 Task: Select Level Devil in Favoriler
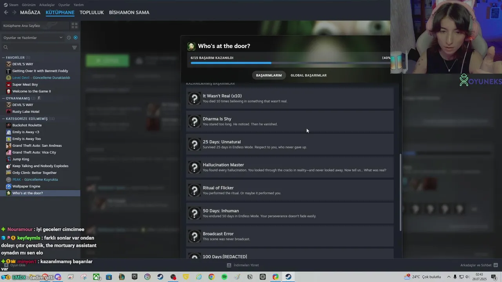click(41, 78)
